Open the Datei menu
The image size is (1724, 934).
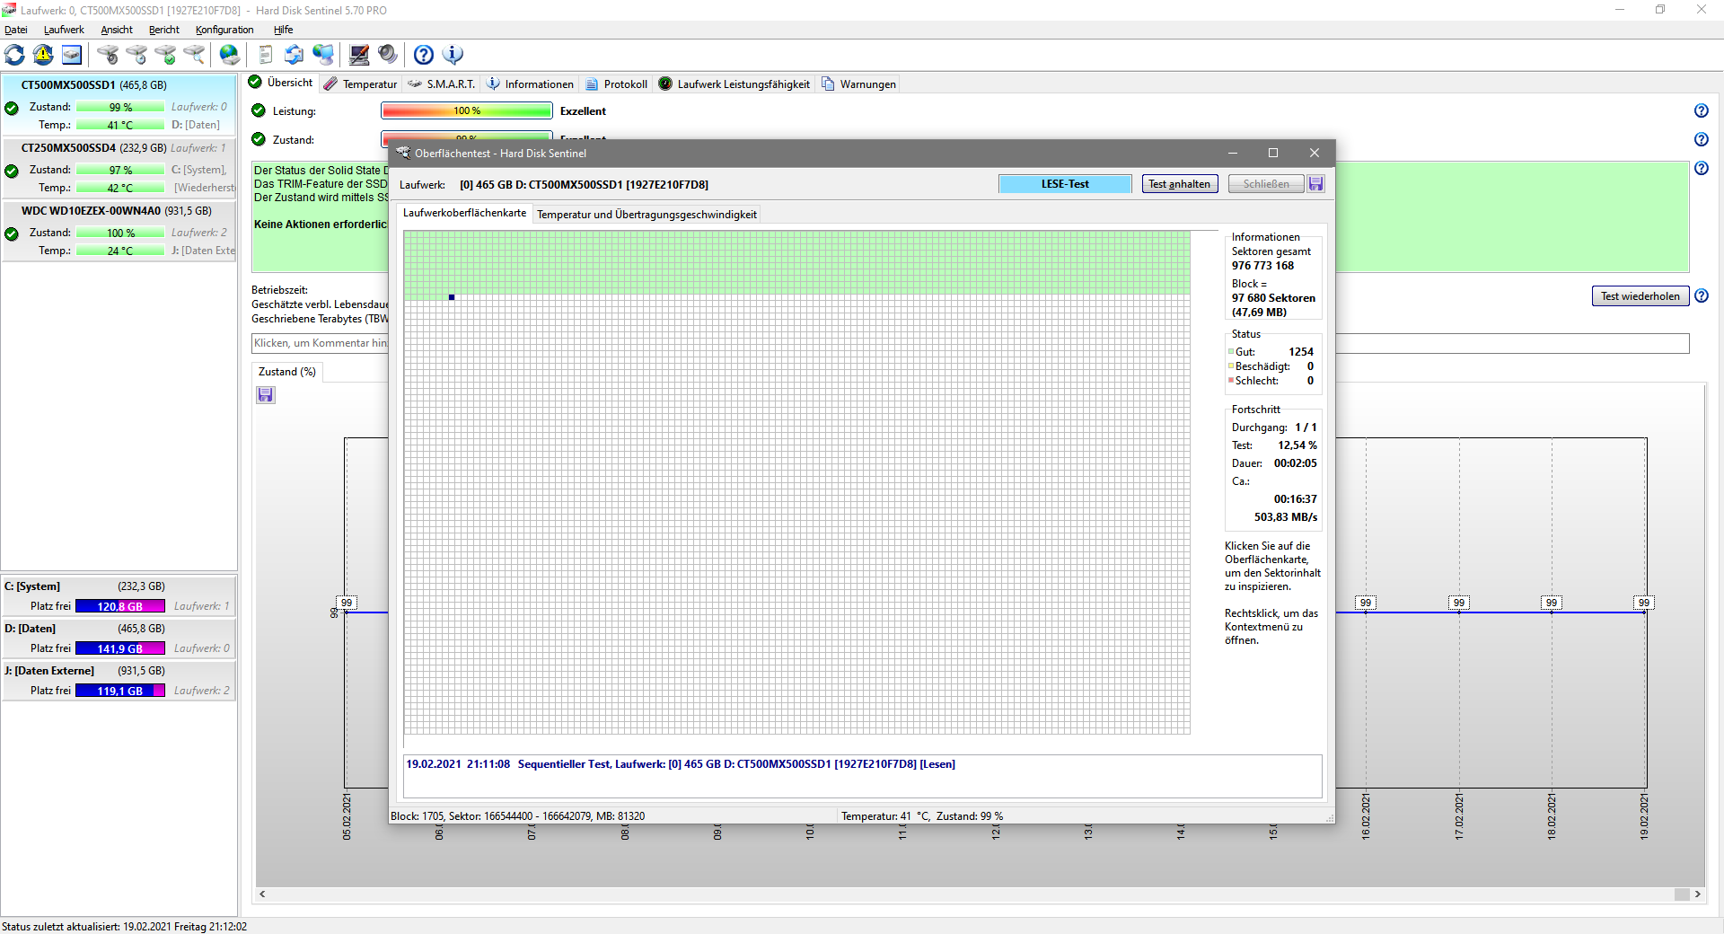(x=16, y=30)
